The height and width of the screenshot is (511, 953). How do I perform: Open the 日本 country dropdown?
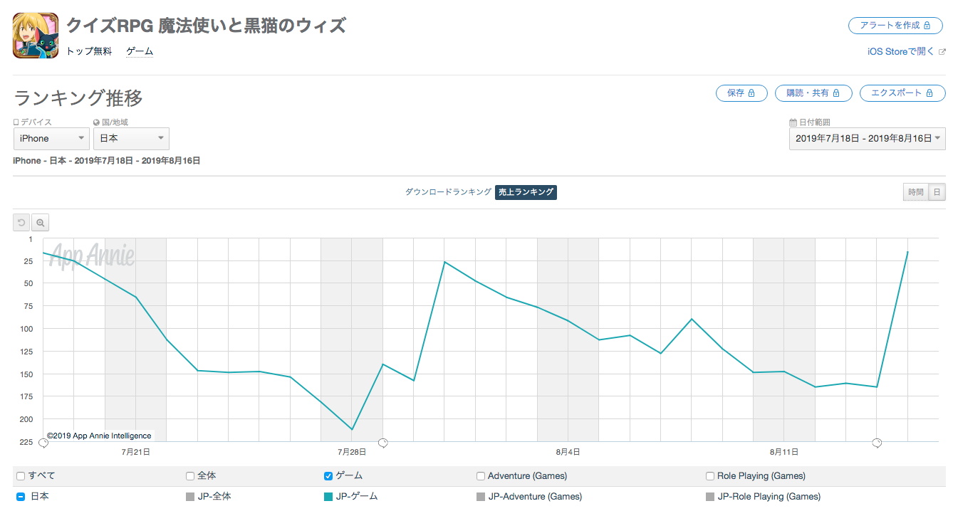click(x=131, y=138)
